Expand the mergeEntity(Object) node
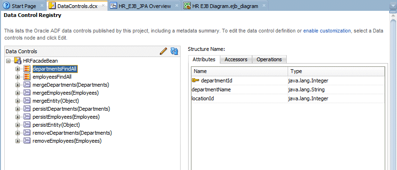 pyautogui.click(x=18, y=101)
